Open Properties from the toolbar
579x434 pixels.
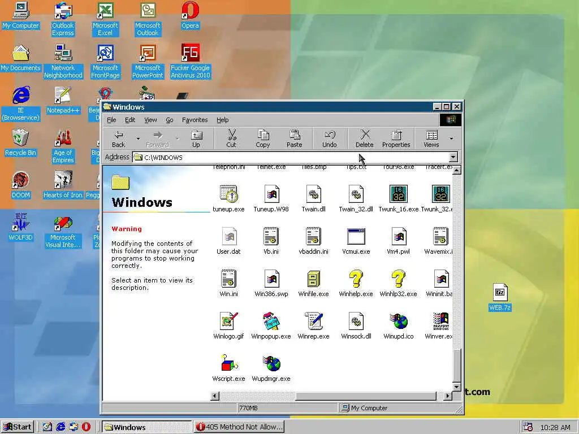click(396, 139)
